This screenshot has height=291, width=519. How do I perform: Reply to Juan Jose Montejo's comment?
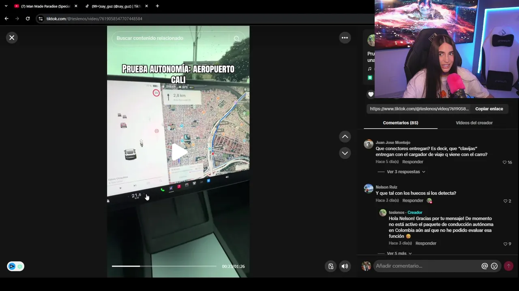coord(413,162)
